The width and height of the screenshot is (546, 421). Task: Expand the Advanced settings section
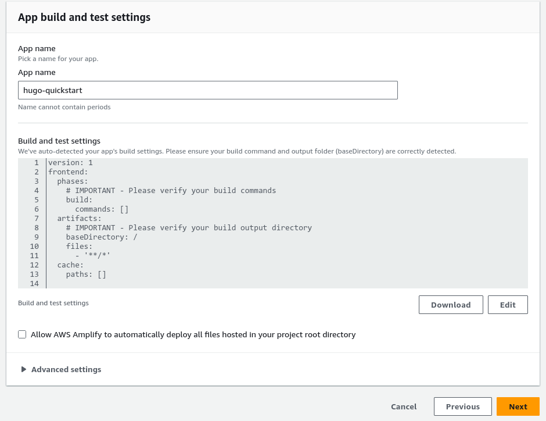pos(61,369)
